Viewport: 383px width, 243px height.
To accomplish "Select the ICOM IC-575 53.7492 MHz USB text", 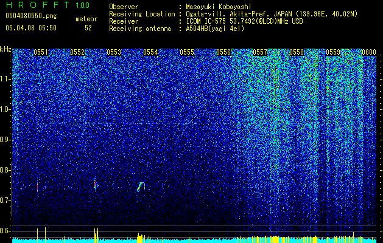I will [x=244, y=21].
